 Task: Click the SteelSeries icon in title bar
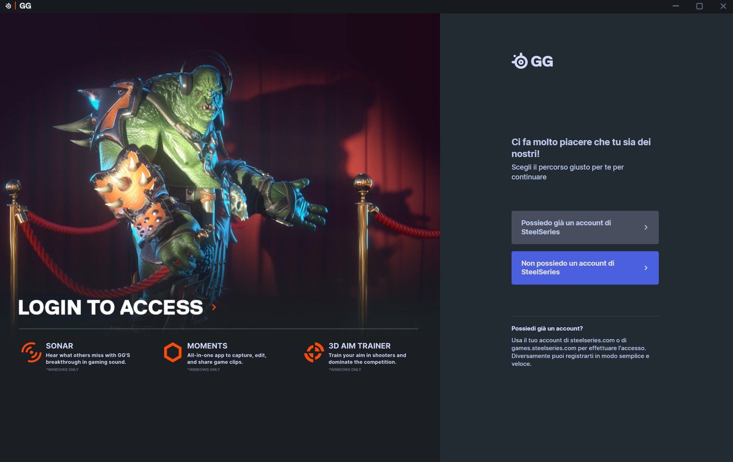(x=8, y=6)
